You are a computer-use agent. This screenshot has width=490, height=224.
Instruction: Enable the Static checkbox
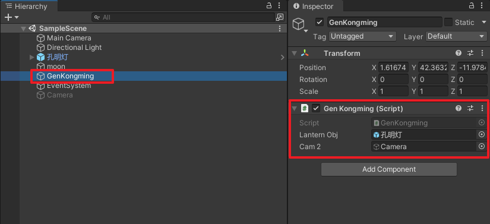pyautogui.click(x=448, y=22)
